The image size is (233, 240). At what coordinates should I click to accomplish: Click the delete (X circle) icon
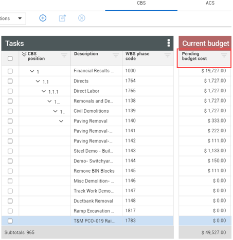coord(82,18)
